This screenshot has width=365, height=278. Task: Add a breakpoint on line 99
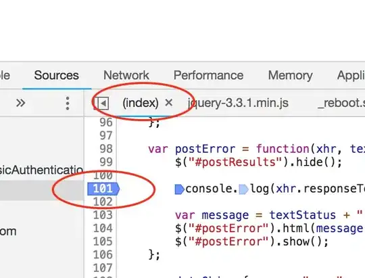tap(106, 162)
